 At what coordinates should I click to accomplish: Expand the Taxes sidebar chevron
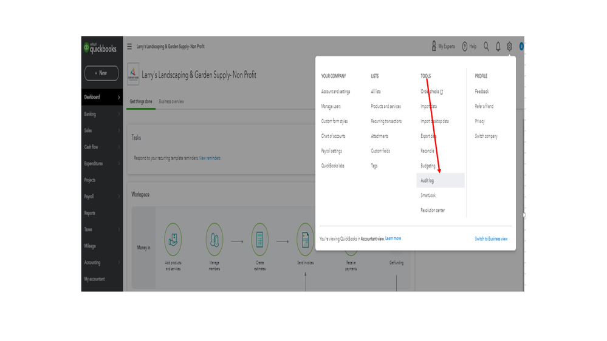[119, 229]
